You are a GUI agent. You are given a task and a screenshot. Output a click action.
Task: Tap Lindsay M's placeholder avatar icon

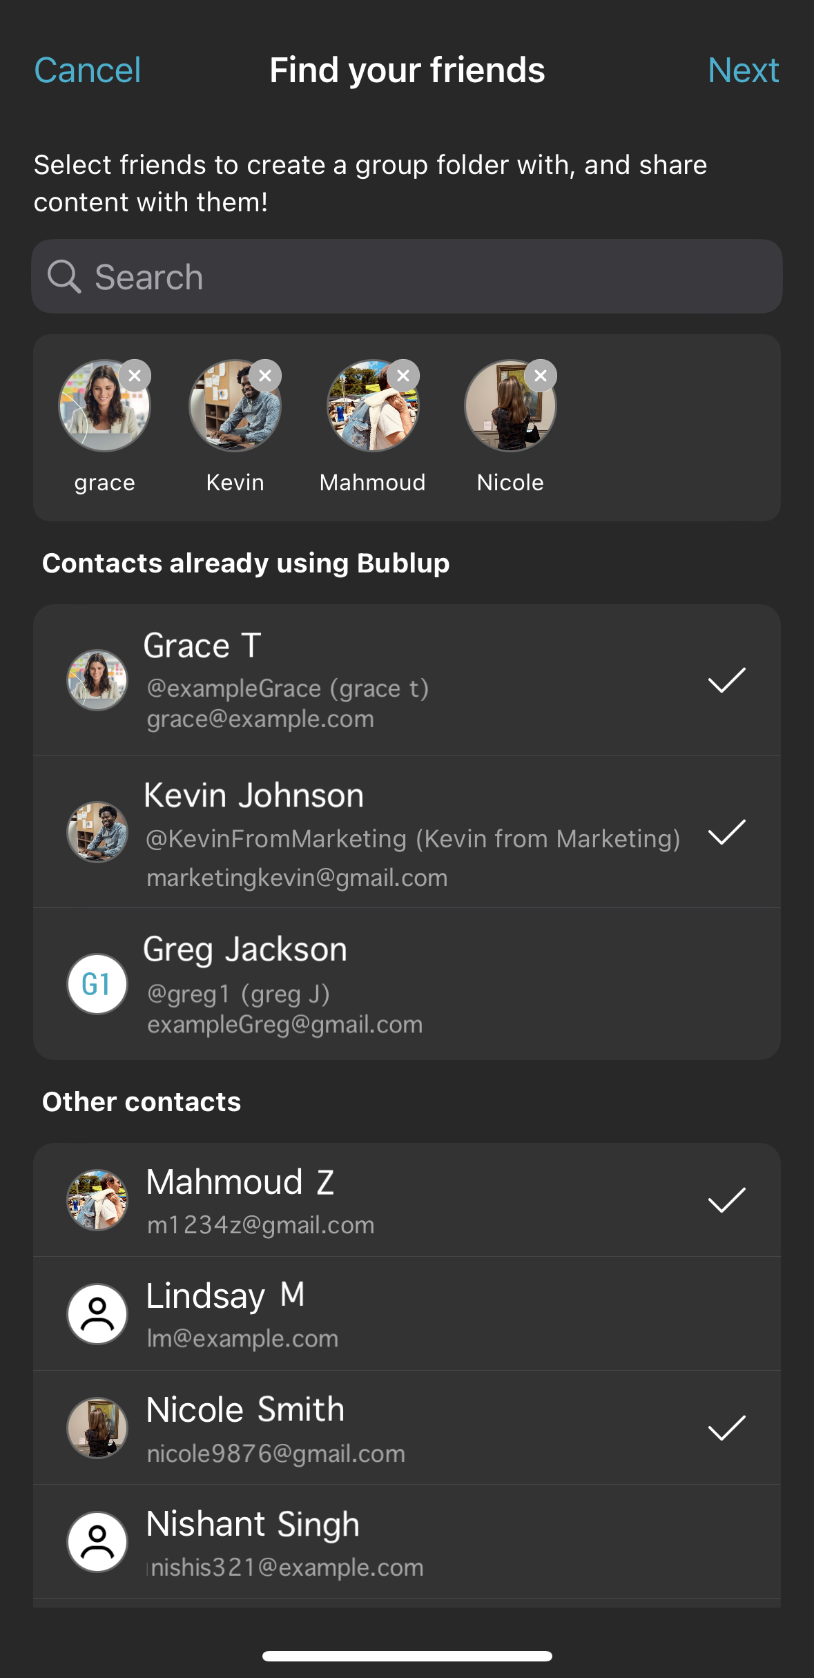97,1314
